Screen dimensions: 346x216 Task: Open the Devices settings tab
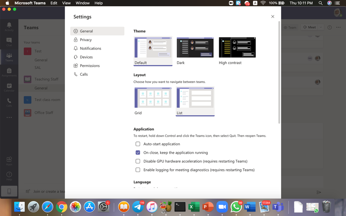tap(97, 57)
